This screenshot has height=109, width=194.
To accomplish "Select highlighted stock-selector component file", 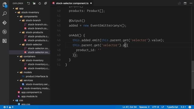I will point(30,52).
